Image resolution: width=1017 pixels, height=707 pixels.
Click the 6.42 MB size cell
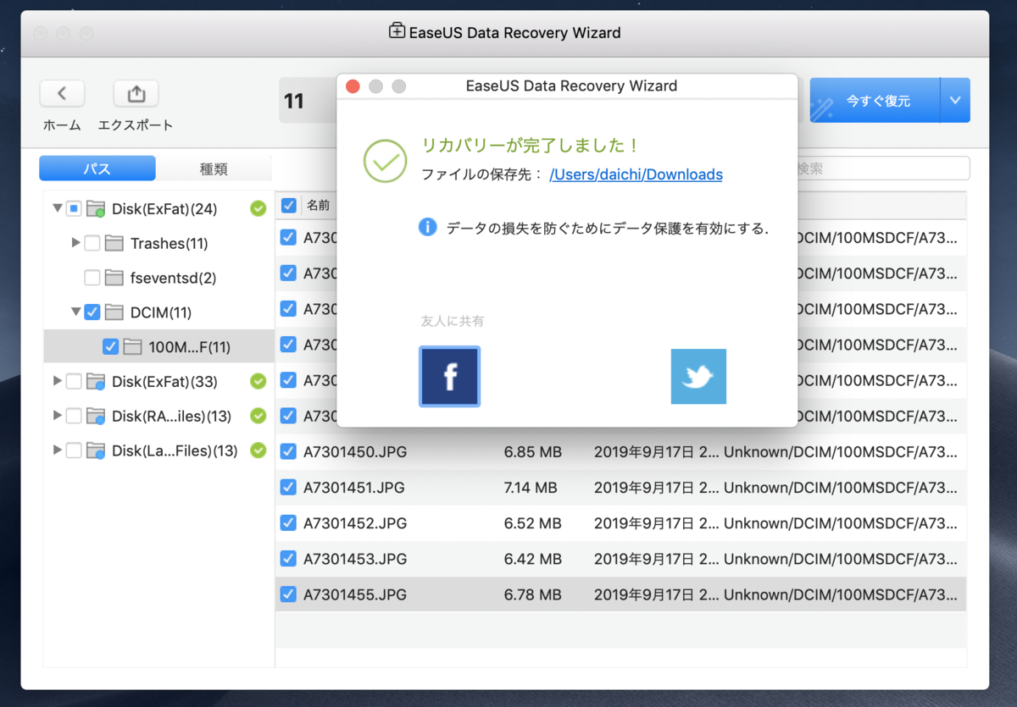coord(533,559)
